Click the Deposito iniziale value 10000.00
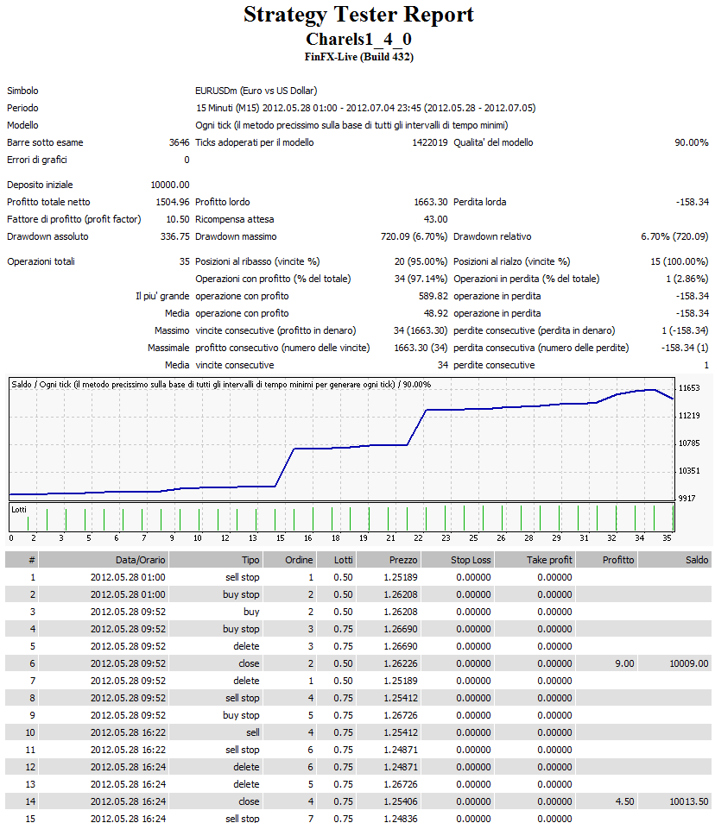 tap(169, 184)
